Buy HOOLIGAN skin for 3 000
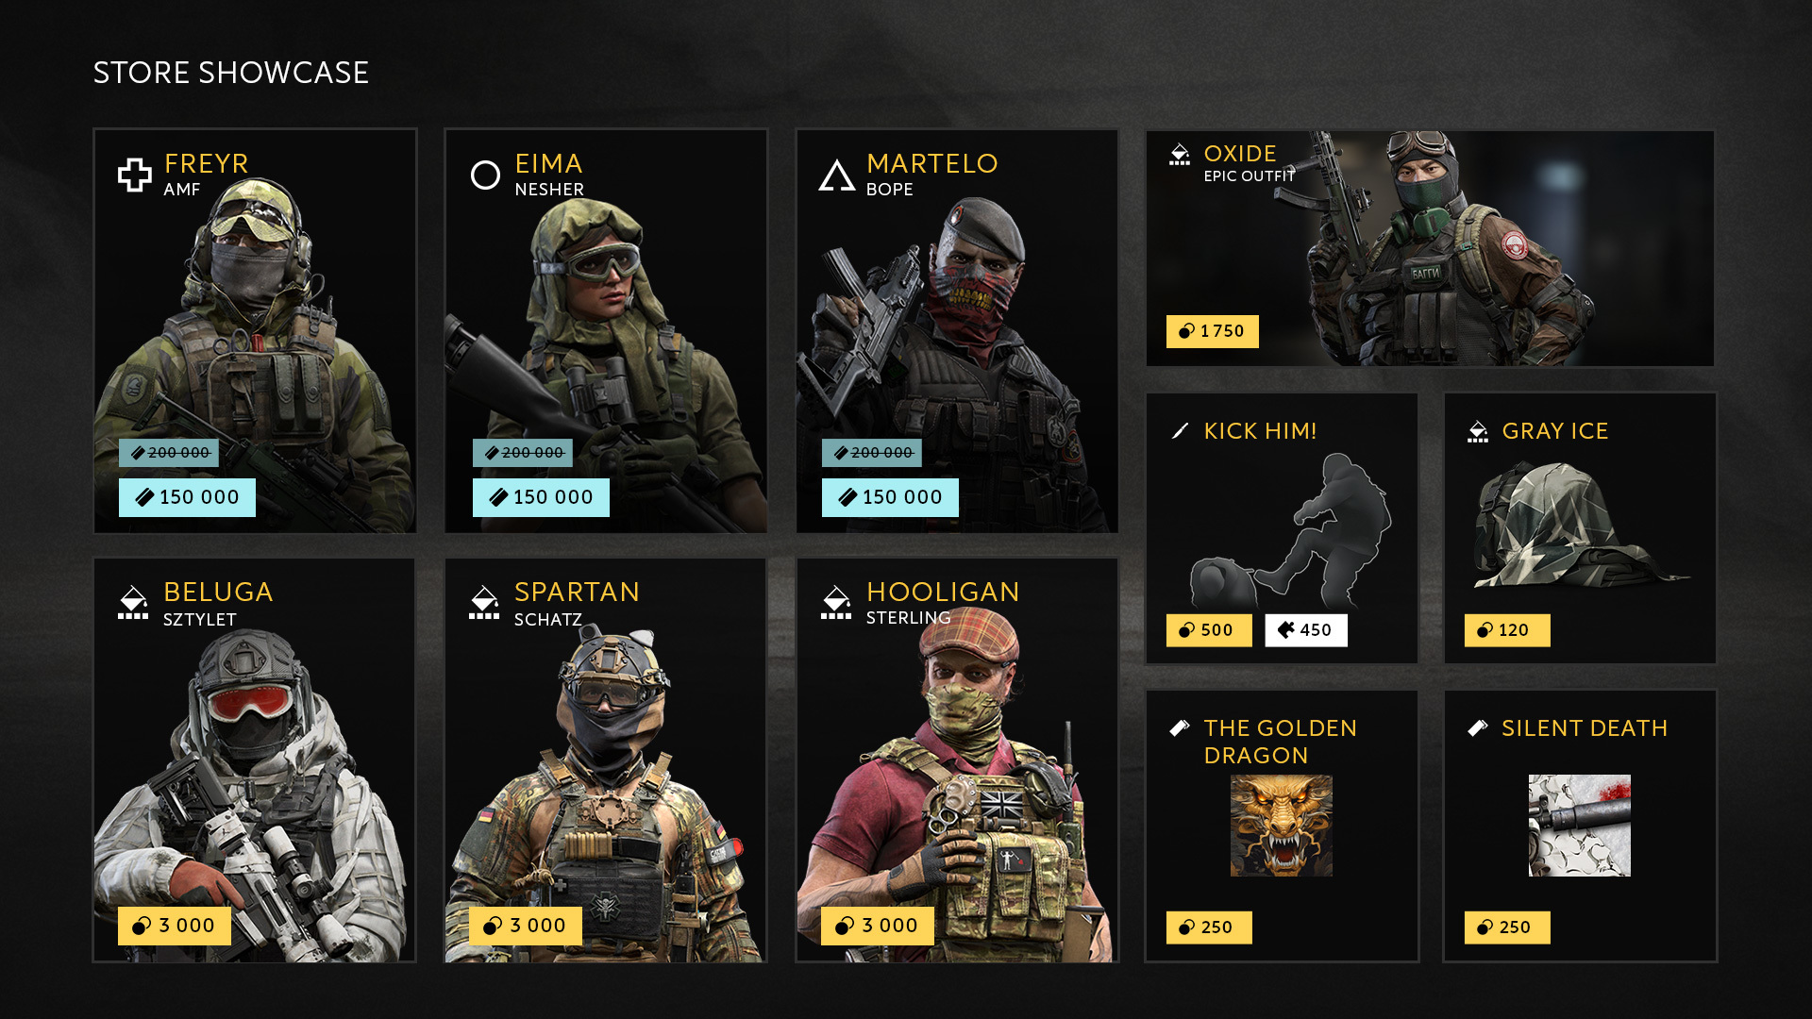This screenshot has width=1812, height=1019. click(878, 926)
